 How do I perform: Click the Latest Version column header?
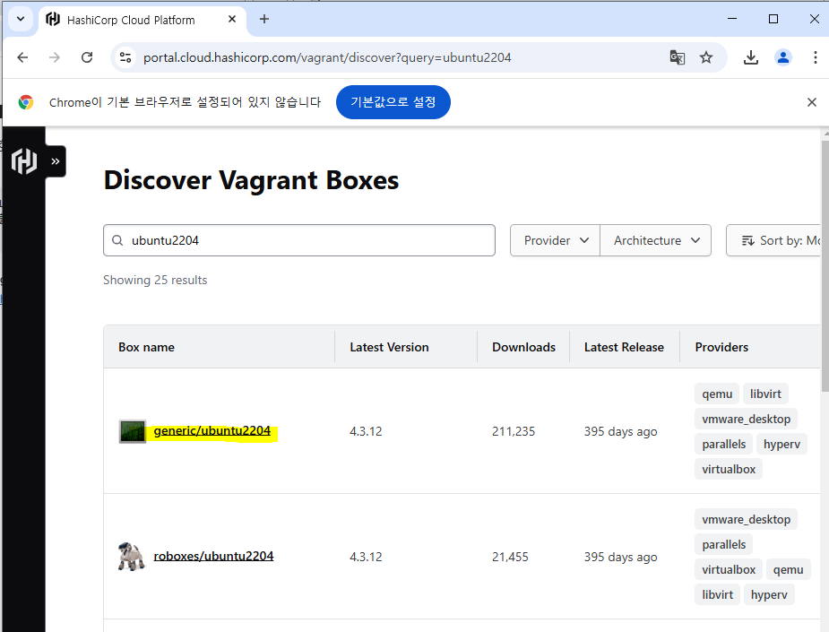pos(389,347)
